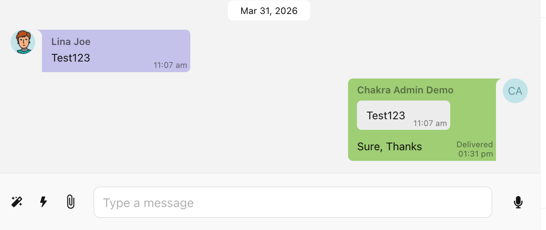Click the Mar 31, 2026 date chip
Screen dimensions: 546x230
coord(269,11)
